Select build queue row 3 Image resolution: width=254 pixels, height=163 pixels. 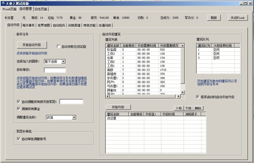(218, 58)
